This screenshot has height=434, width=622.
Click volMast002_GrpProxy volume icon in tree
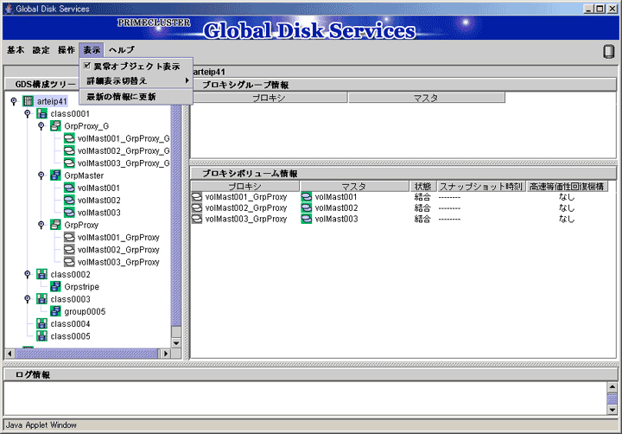click(x=69, y=249)
